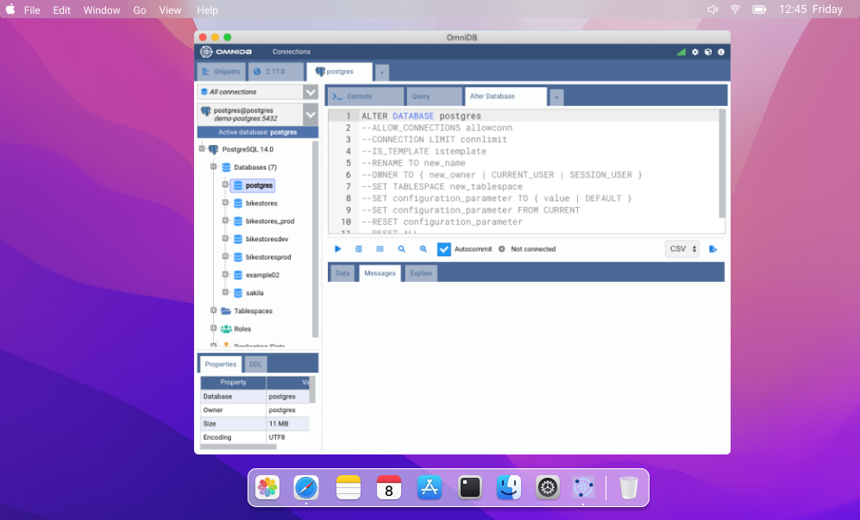Open Photos app in the dock
The height and width of the screenshot is (520, 860).
click(x=267, y=487)
